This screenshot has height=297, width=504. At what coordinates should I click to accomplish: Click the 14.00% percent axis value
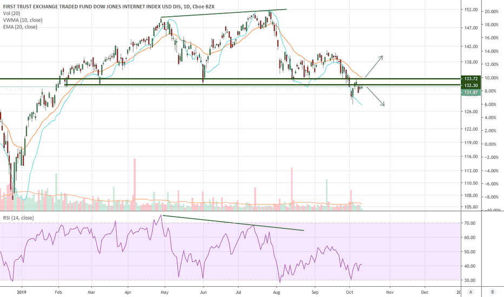(x=492, y=51)
